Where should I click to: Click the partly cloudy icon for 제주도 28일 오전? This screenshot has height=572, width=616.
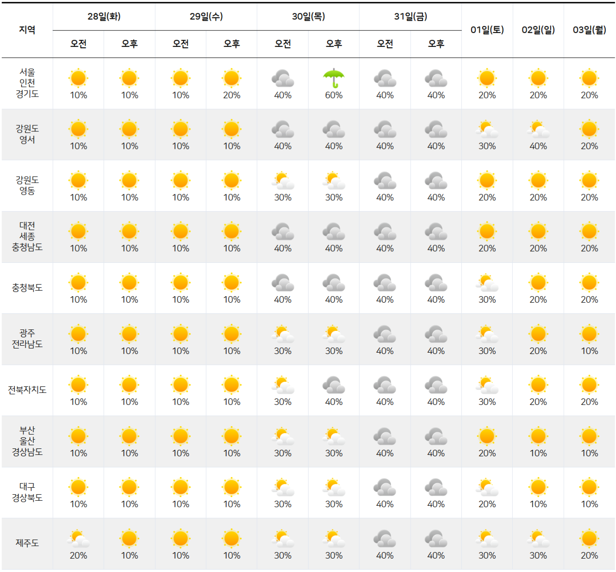(78, 539)
